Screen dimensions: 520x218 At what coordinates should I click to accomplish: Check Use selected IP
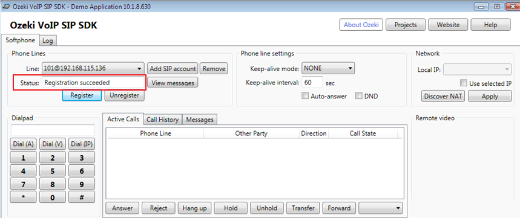pos(463,83)
